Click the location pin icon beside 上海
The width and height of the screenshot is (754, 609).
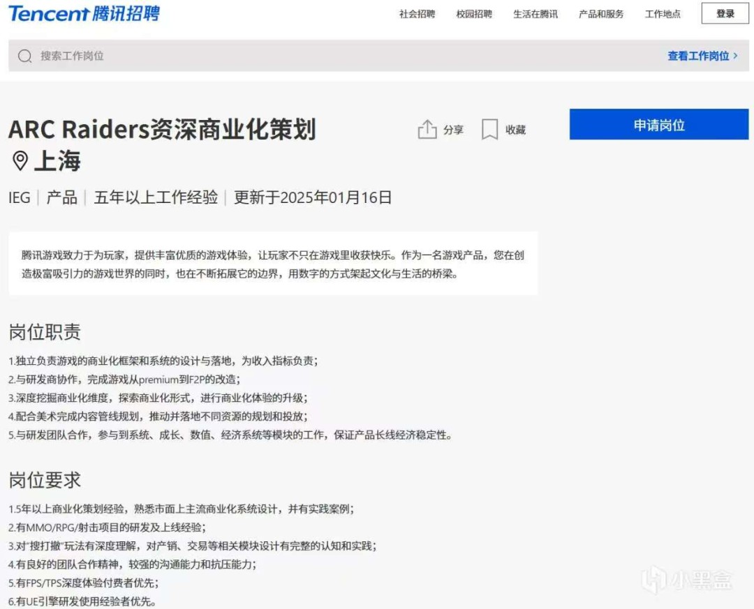(20, 161)
